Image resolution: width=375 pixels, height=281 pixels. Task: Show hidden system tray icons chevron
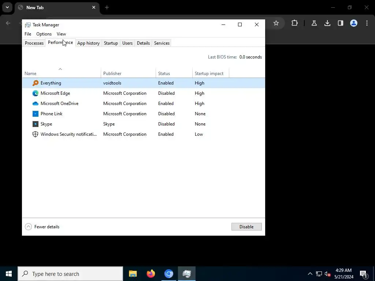(310, 274)
